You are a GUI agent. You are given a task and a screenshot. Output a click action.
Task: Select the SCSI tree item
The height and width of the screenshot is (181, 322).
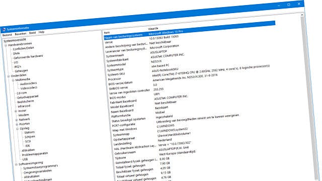(x=28, y=141)
